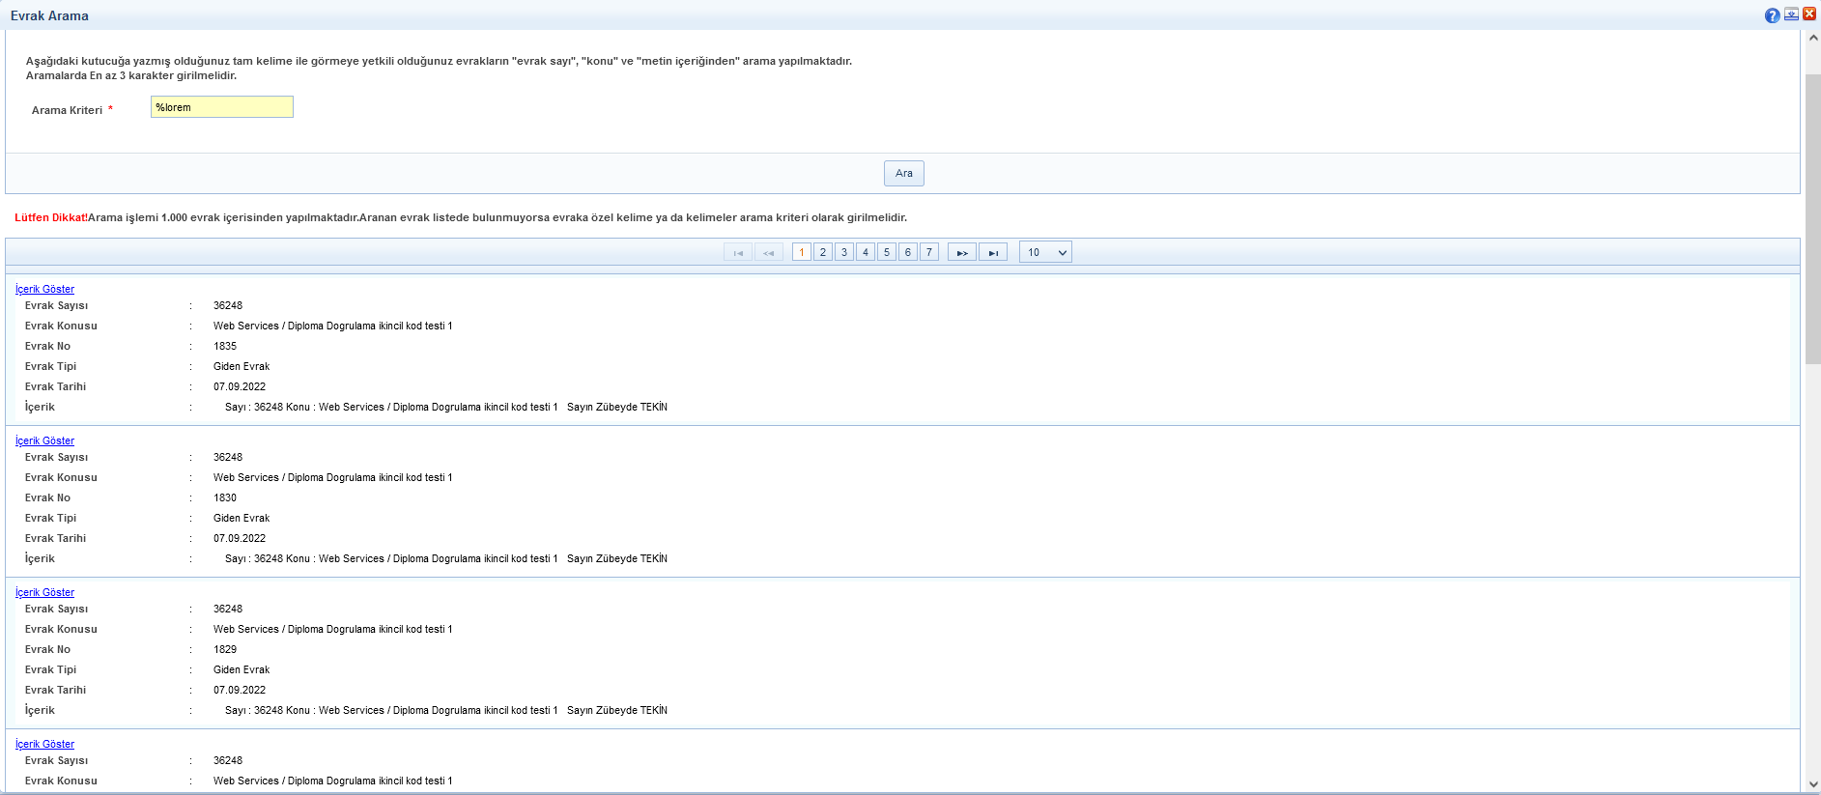Show content for Evrak No 1830
Screen dimensions: 1821x795
[44, 440]
